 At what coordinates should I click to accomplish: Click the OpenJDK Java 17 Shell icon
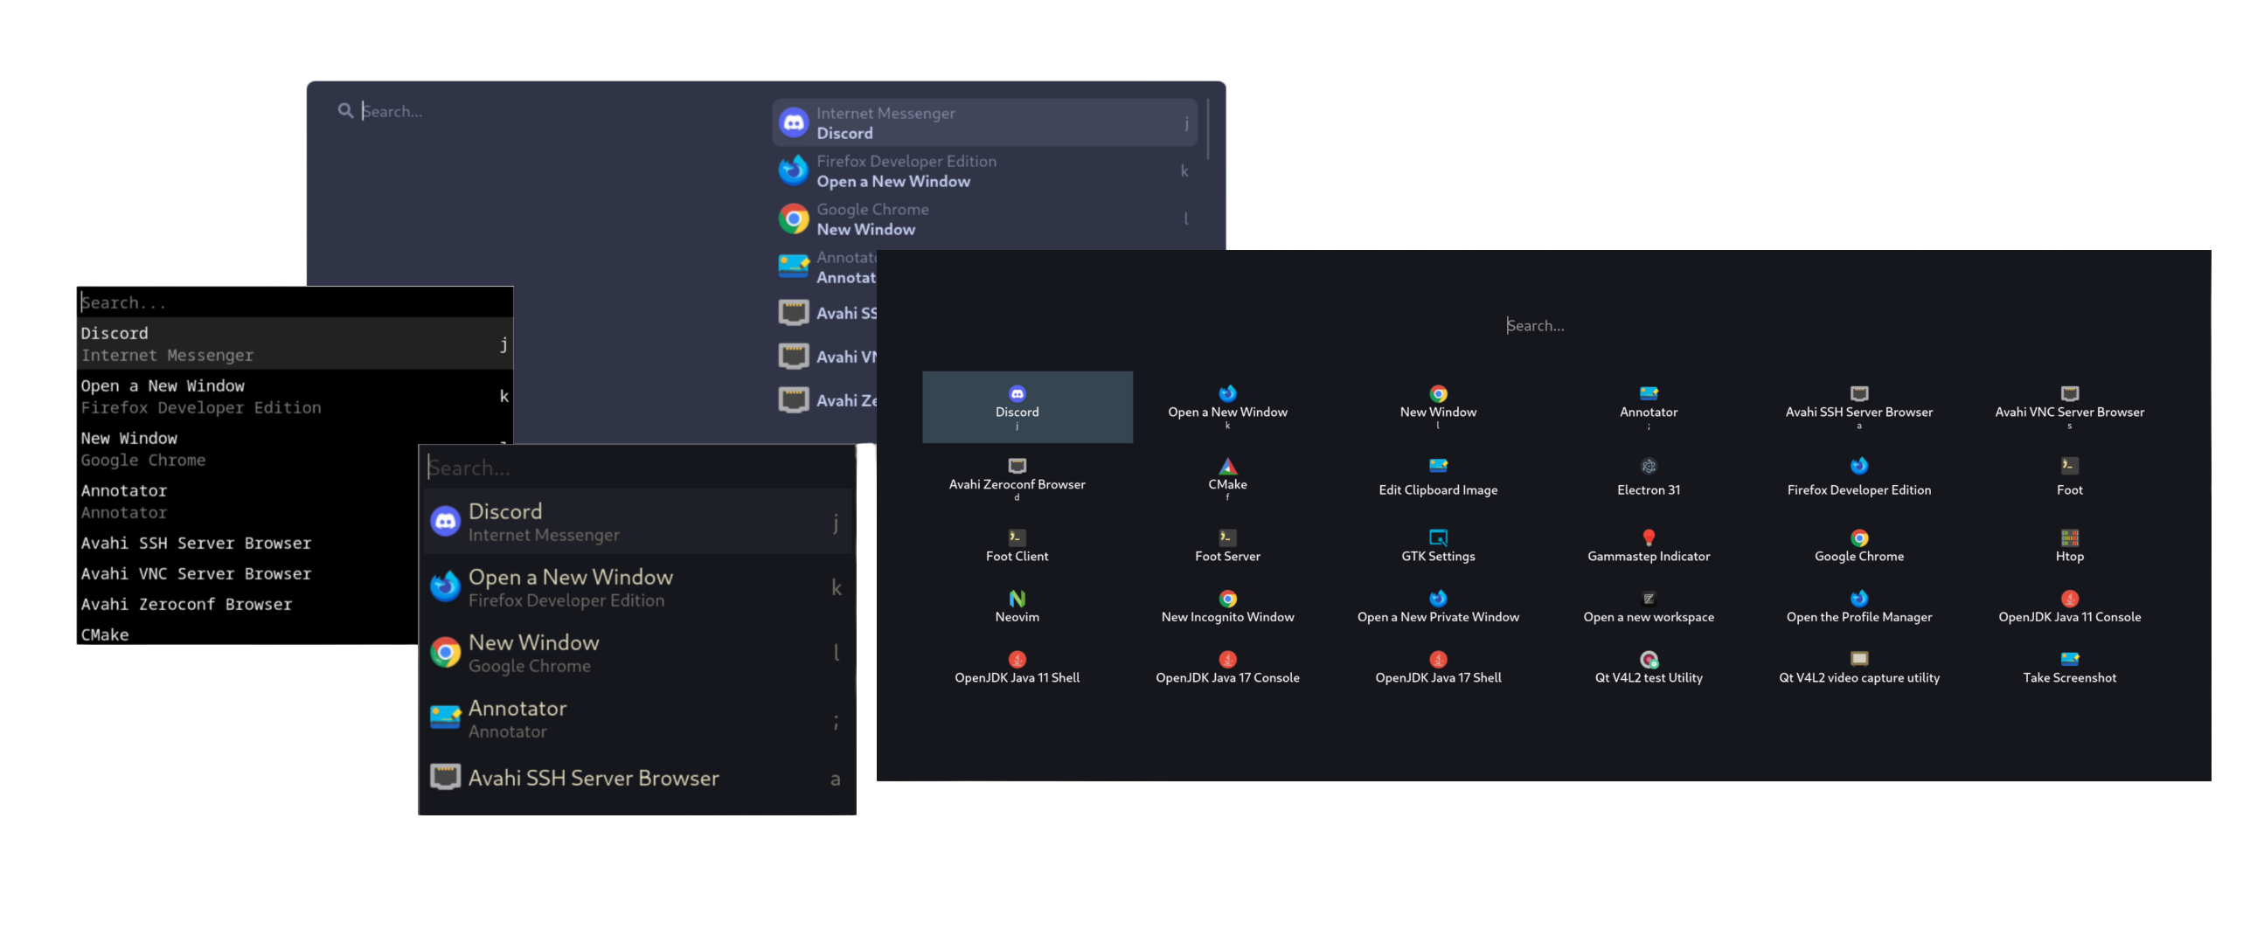click(x=1438, y=659)
